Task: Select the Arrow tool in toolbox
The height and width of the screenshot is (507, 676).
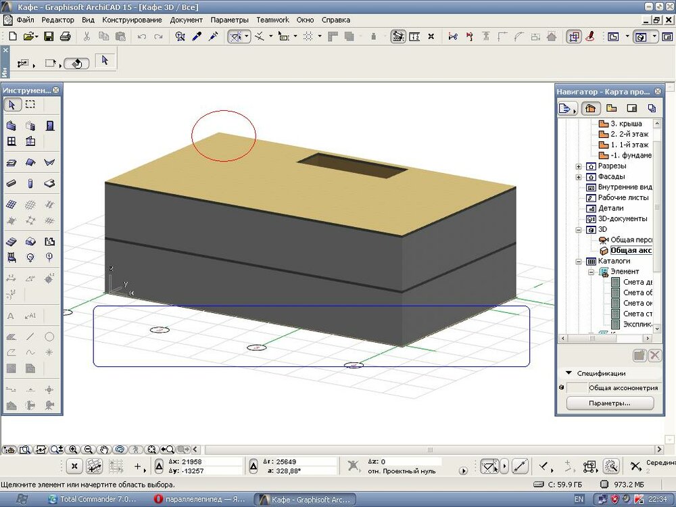Action: click(11, 104)
